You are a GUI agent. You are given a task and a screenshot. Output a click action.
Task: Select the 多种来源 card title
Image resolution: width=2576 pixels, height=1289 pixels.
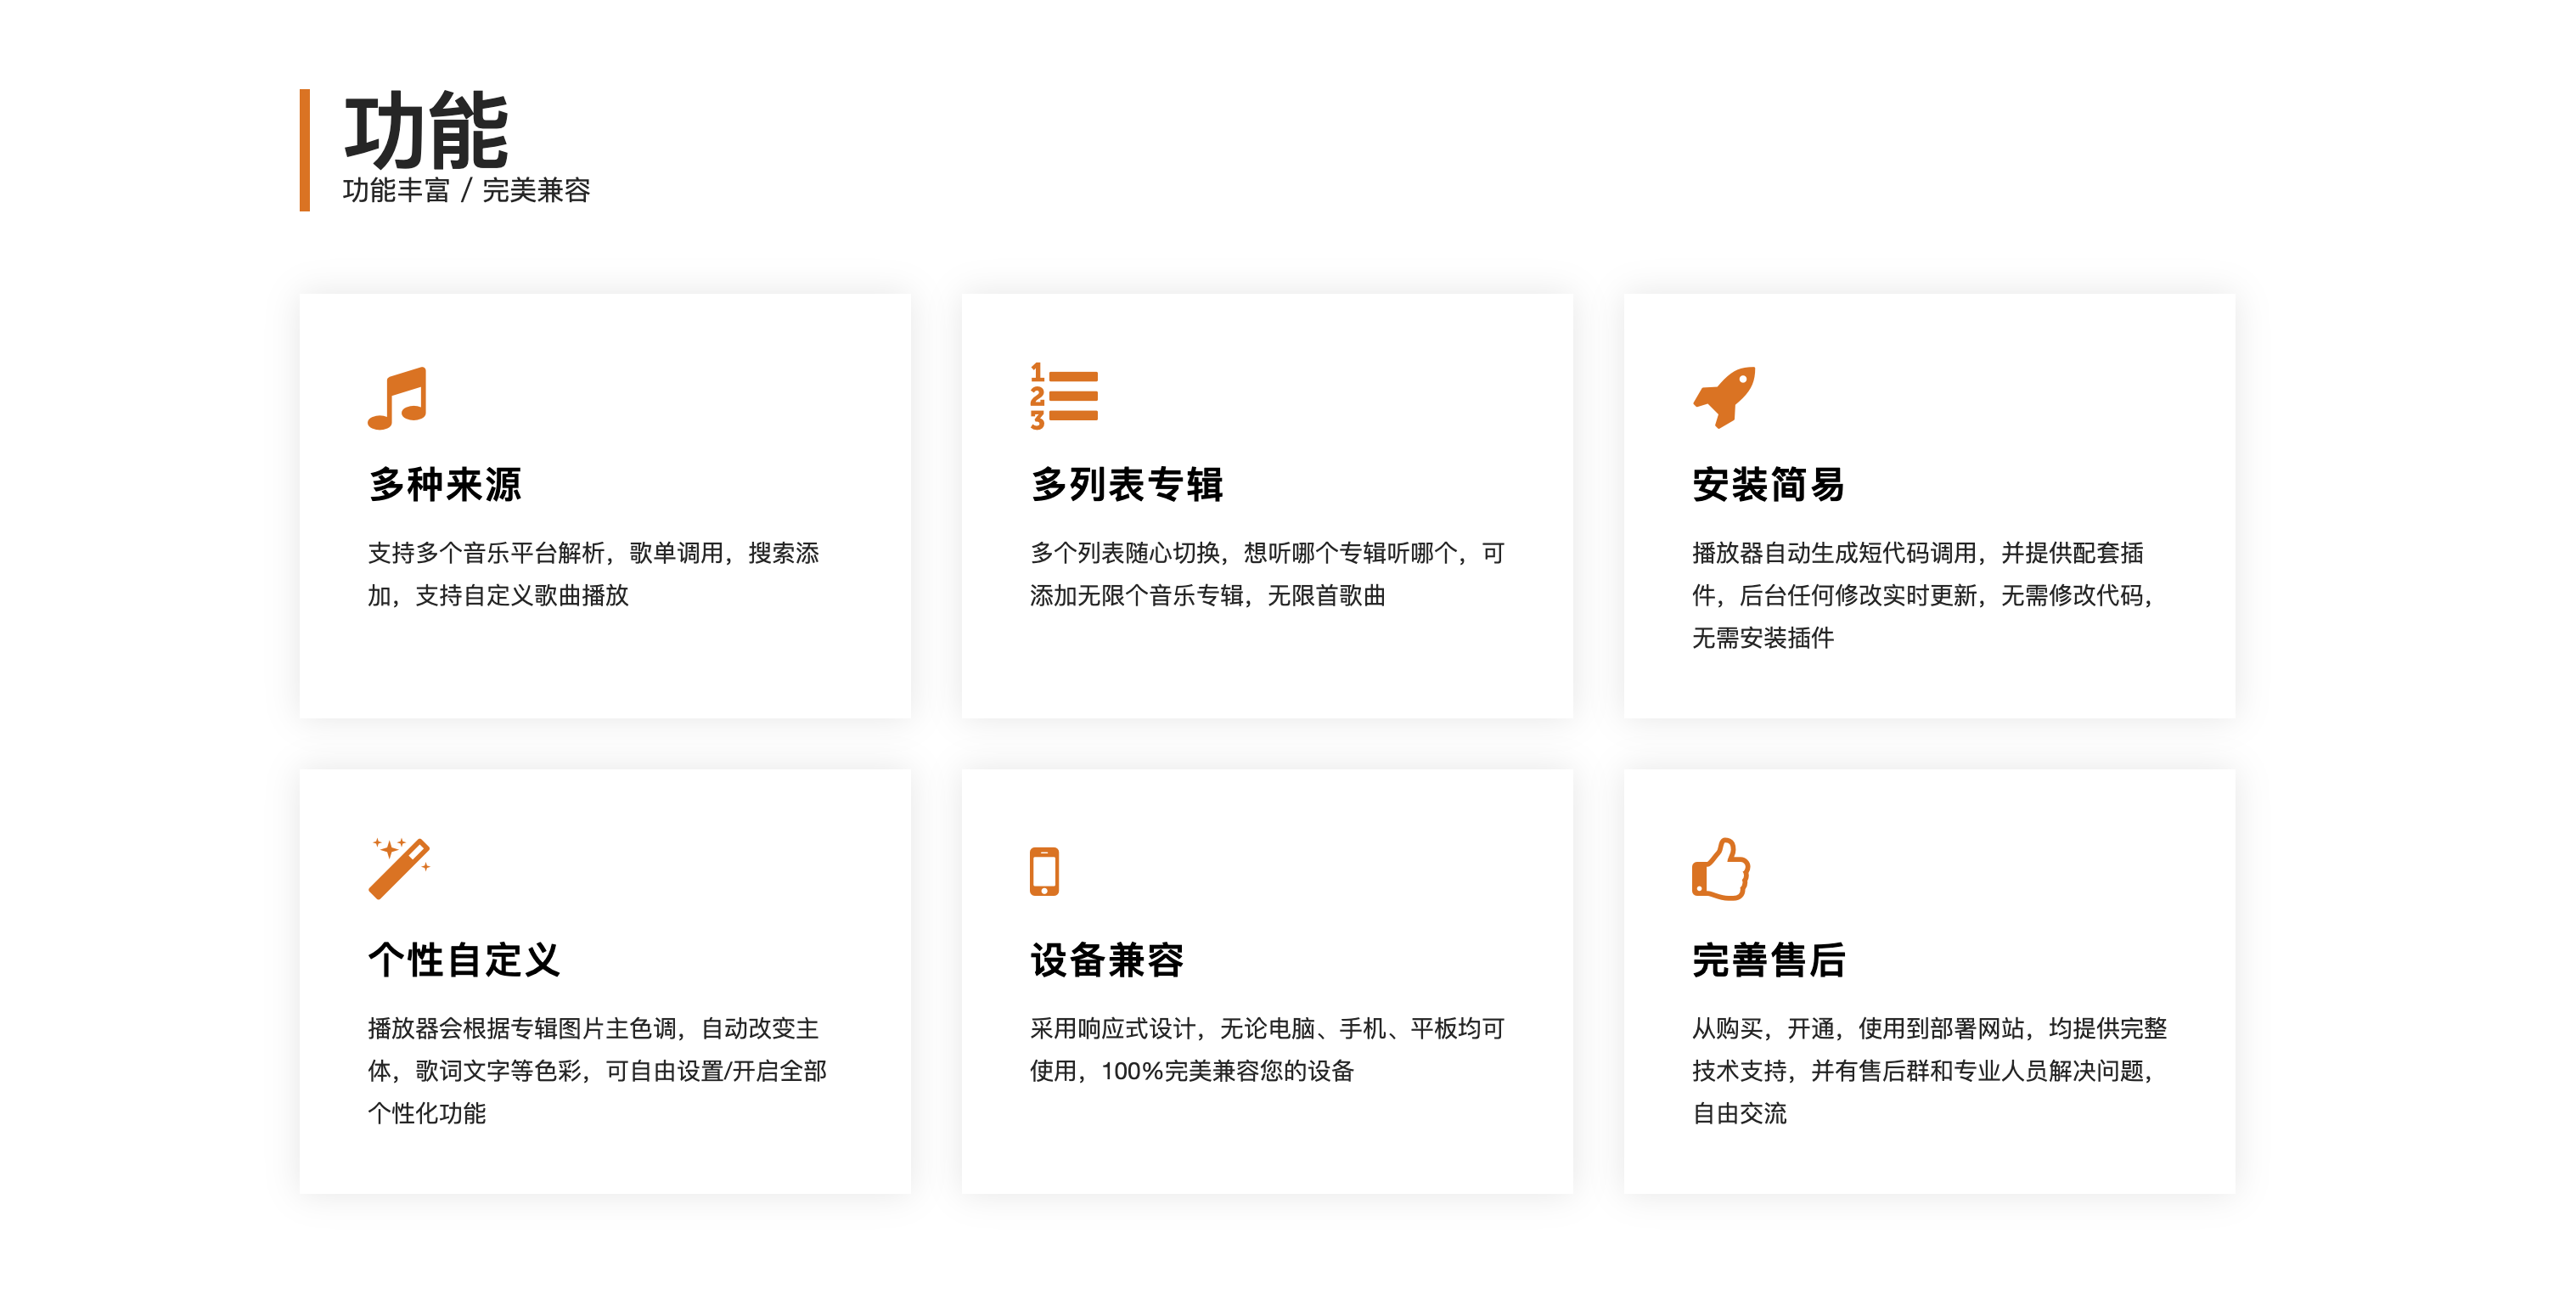click(x=445, y=485)
